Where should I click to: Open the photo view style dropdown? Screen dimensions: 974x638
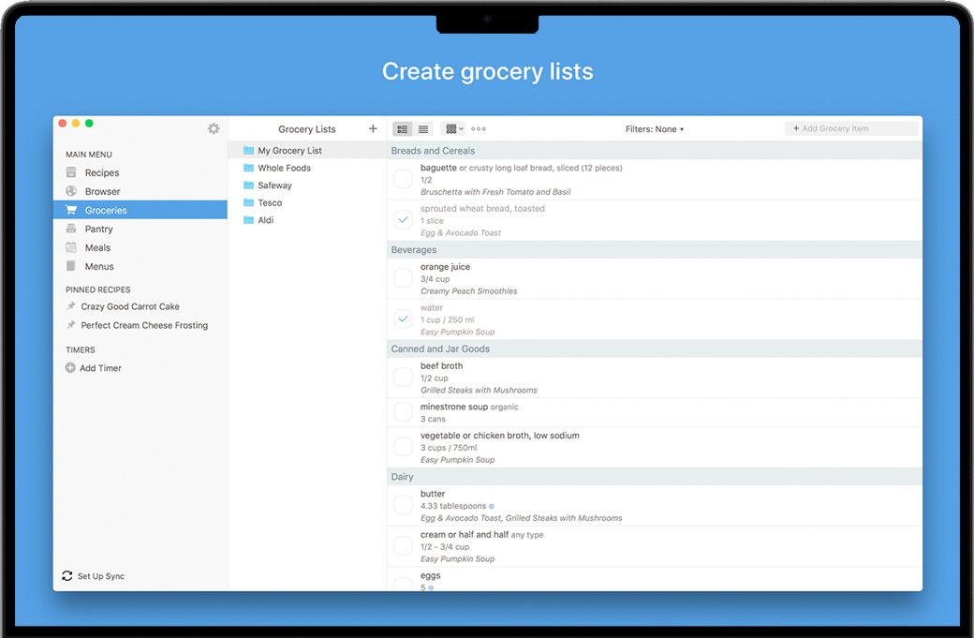[x=453, y=128]
